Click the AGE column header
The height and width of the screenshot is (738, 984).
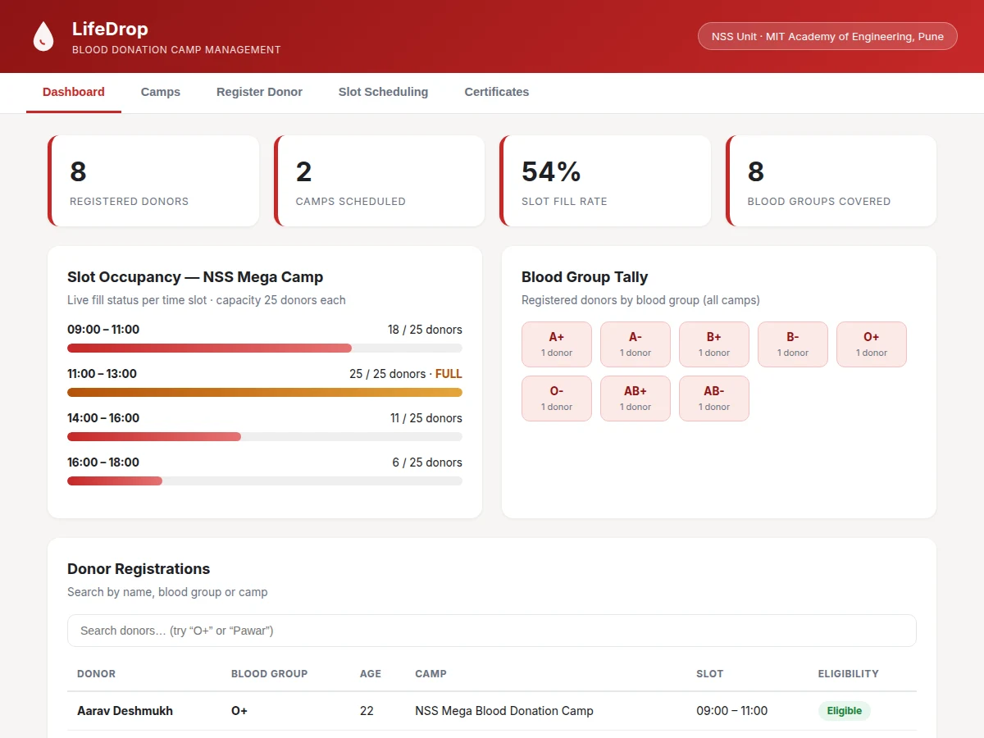pos(371,674)
